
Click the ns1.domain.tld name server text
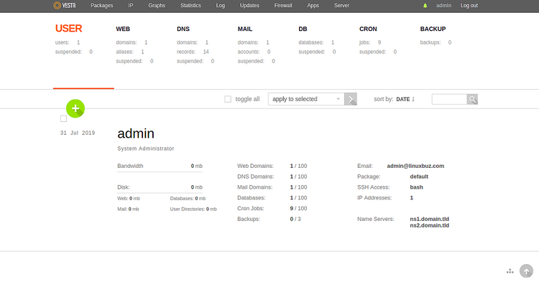pos(429,219)
